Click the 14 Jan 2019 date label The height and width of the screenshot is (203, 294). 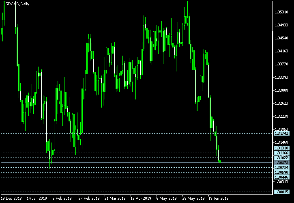tap(37, 198)
